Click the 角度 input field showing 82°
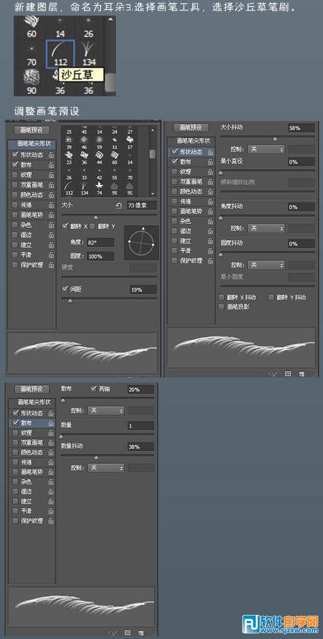Screen dimensions: 323x639 tap(100, 243)
